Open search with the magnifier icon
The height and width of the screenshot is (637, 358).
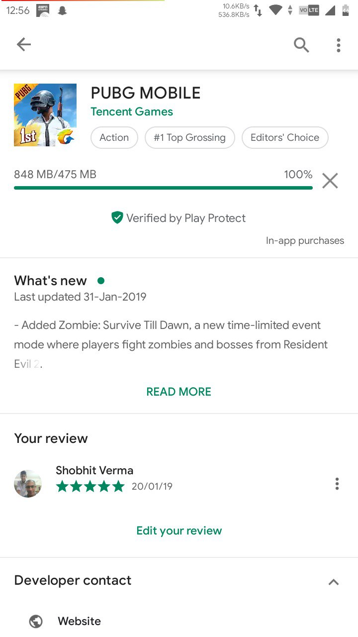[x=301, y=45]
